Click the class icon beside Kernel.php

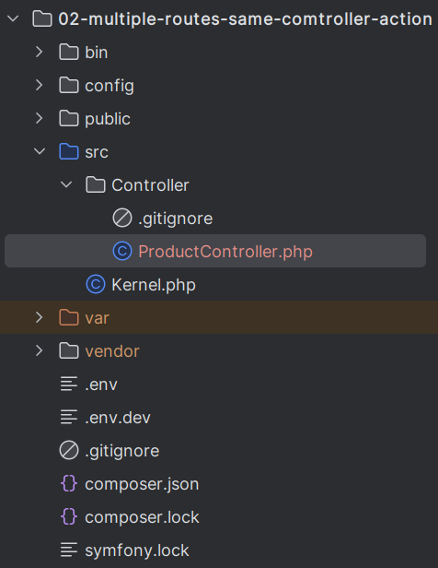[x=96, y=284]
